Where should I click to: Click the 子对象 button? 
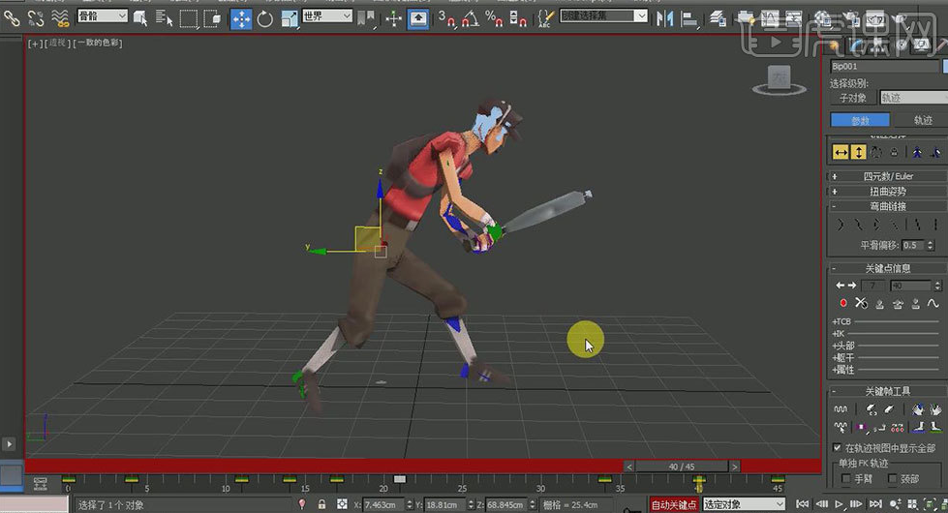coord(853,98)
